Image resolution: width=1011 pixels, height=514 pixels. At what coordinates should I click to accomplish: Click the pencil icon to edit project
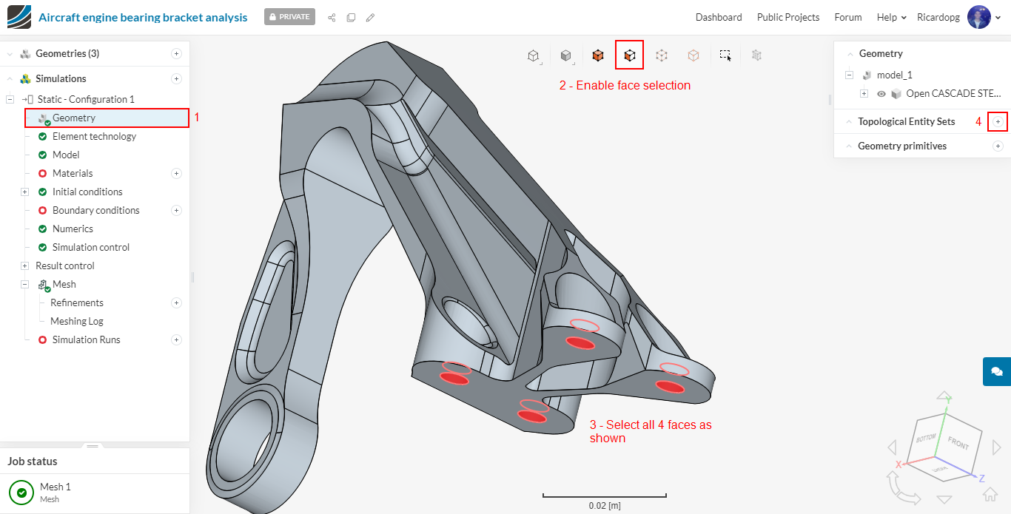[370, 17]
